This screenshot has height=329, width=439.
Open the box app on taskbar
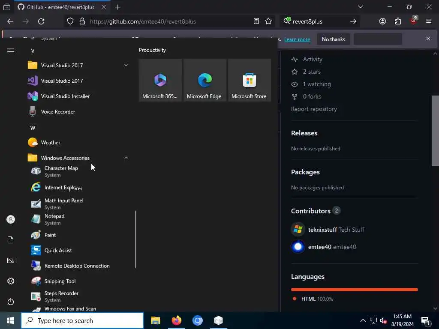pos(218,320)
